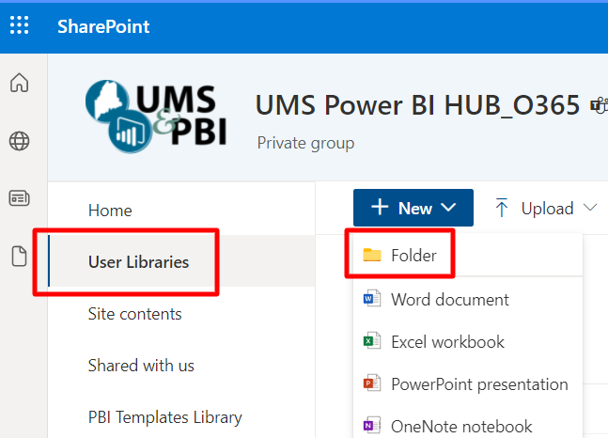Create a new Excel workbook

(x=468, y=342)
